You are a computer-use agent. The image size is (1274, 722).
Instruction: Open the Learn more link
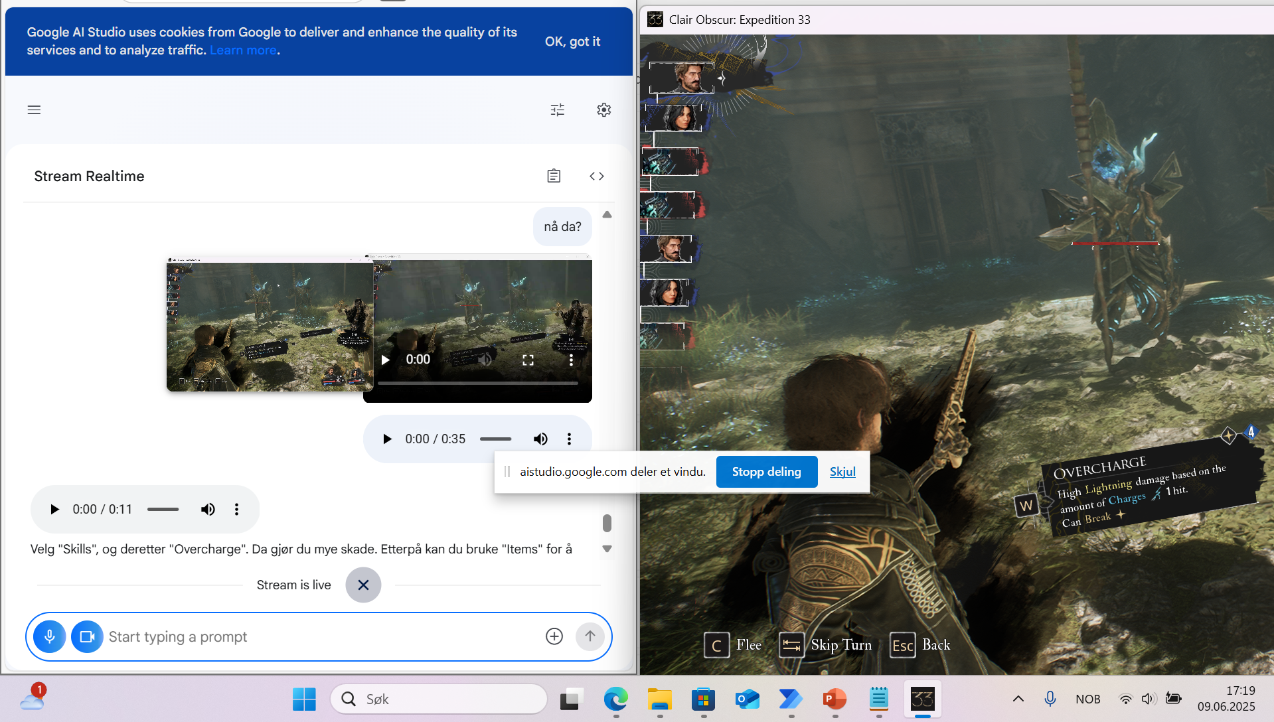243,50
